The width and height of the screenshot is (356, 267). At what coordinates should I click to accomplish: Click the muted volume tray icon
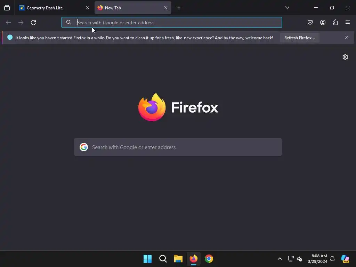click(x=300, y=259)
